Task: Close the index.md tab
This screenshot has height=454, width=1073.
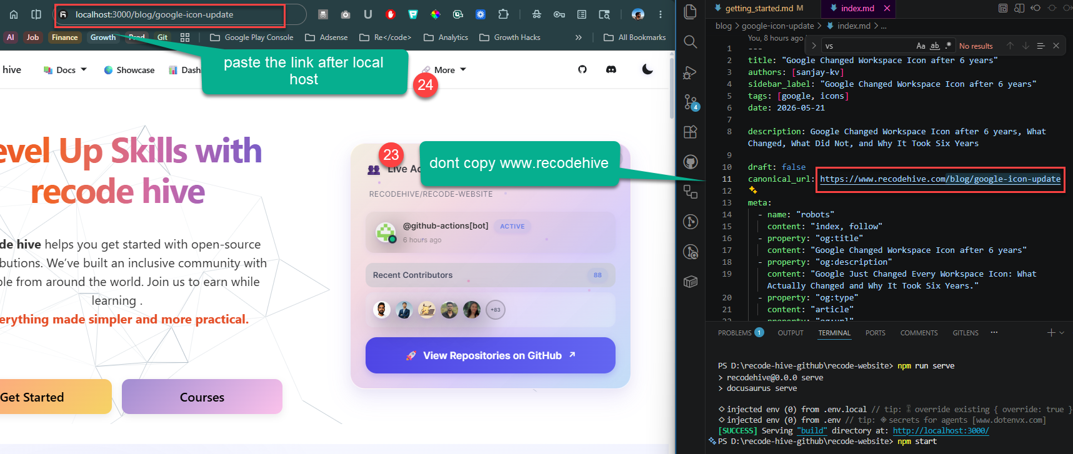Action: pyautogui.click(x=887, y=8)
